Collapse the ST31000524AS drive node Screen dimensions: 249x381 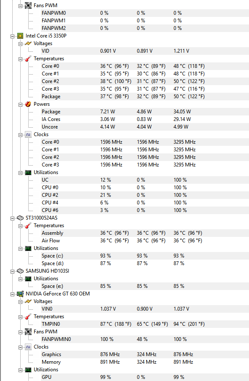12,218
